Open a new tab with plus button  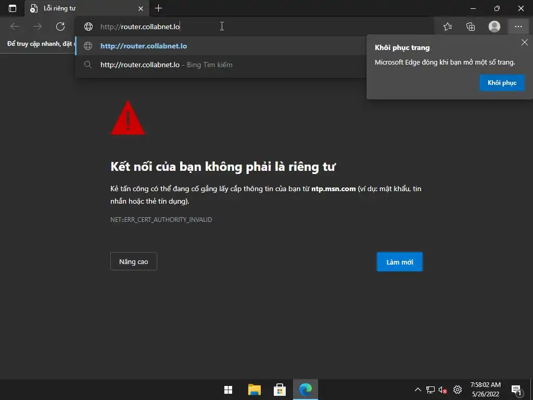tap(158, 8)
